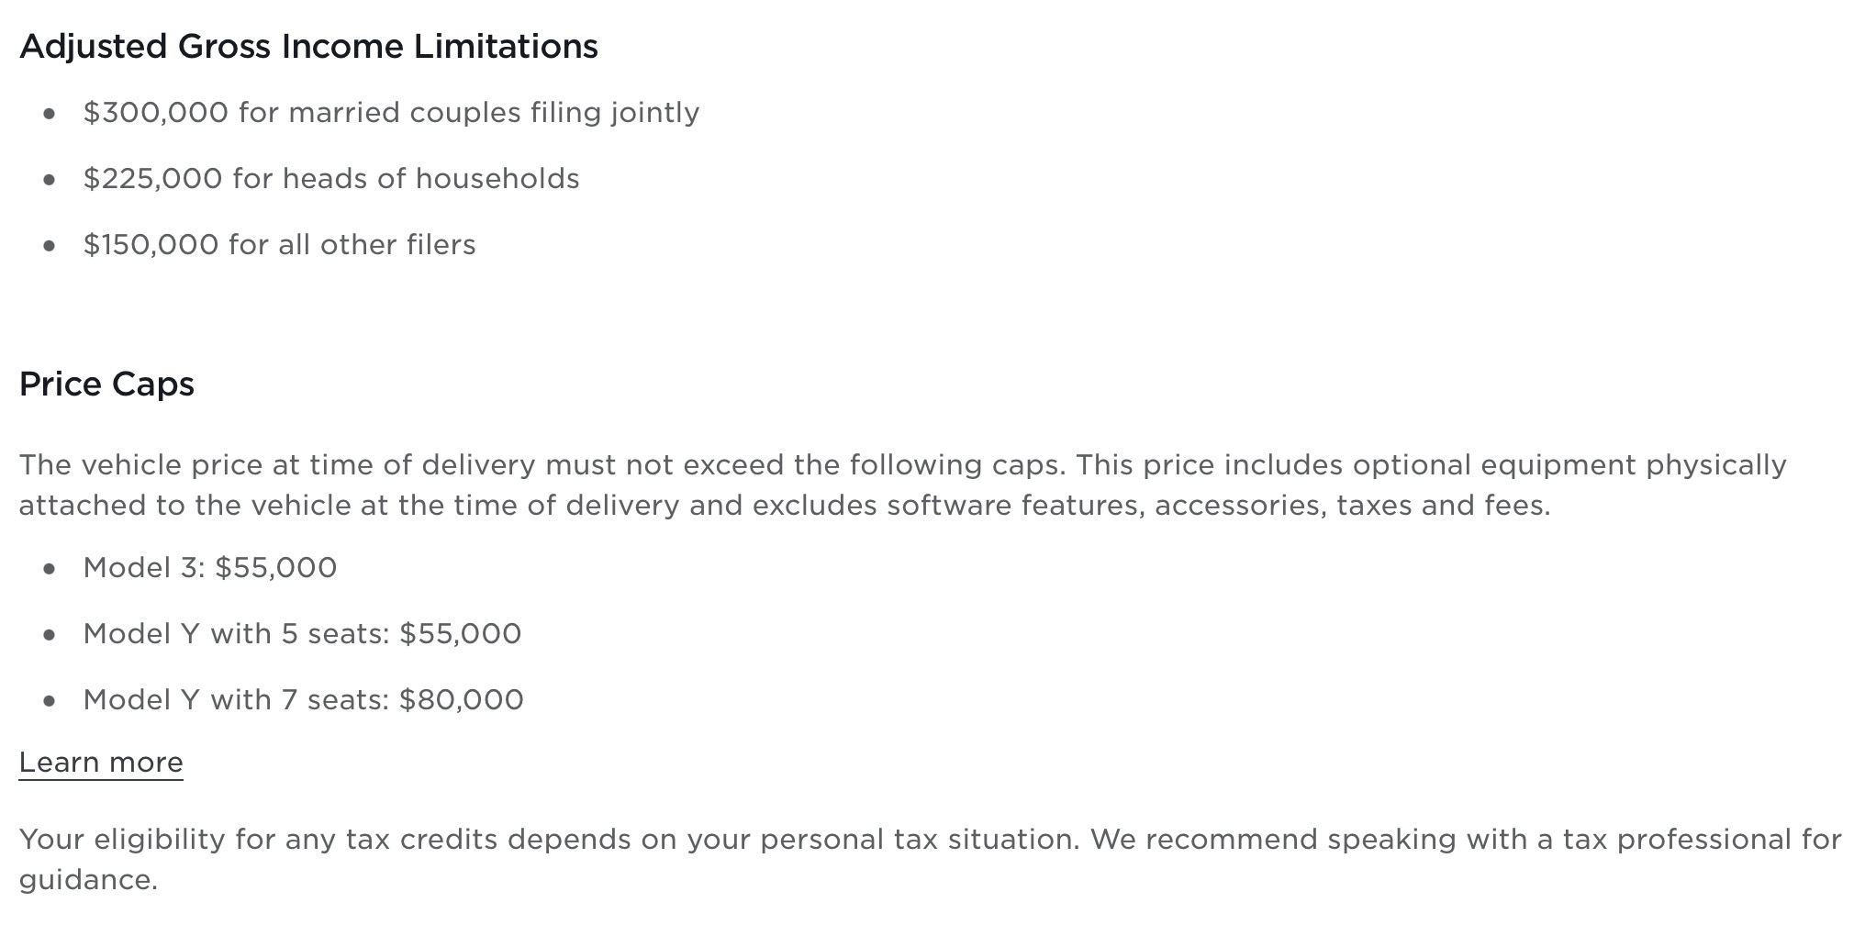Click the Model 3 $55,000 price value
The width and height of the screenshot is (1865, 936).
[x=276, y=567]
